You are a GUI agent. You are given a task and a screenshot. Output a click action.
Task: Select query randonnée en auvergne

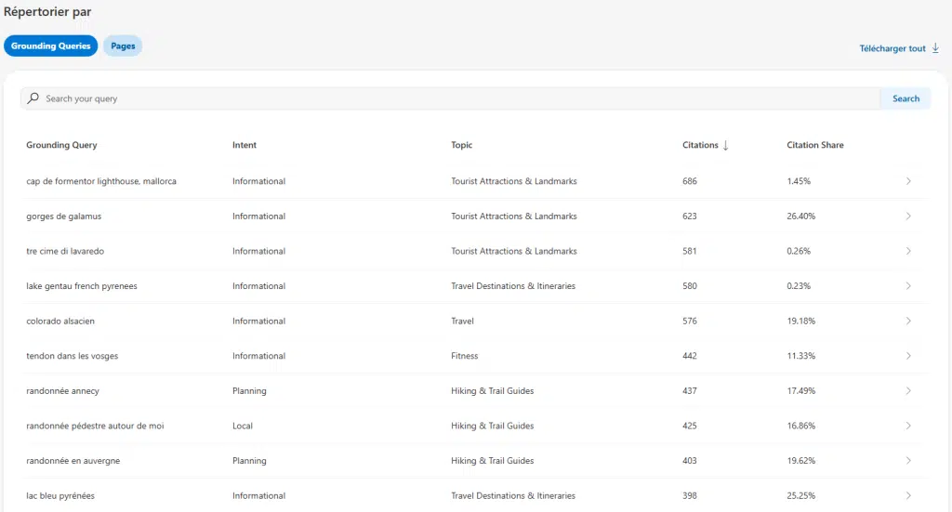point(73,461)
